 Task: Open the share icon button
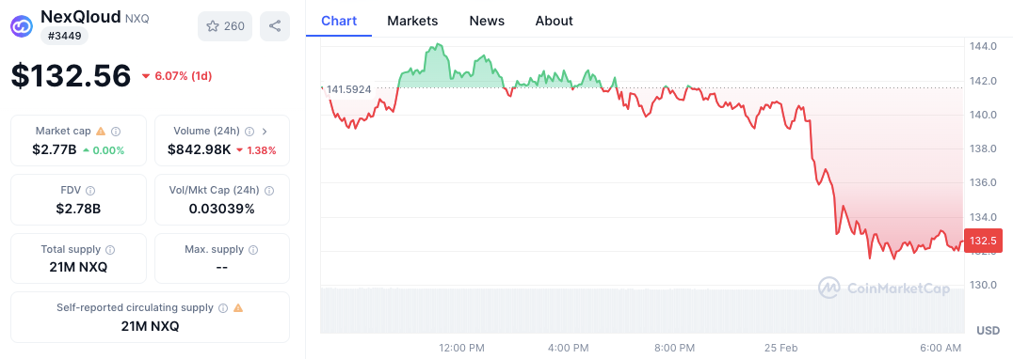point(275,25)
